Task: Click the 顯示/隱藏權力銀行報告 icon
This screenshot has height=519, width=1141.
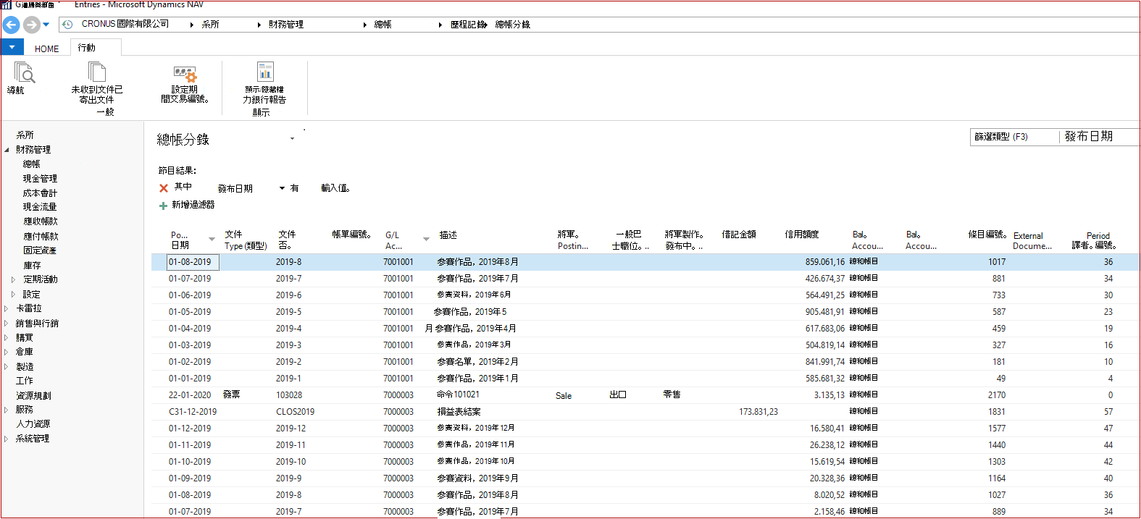Action: [x=265, y=72]
